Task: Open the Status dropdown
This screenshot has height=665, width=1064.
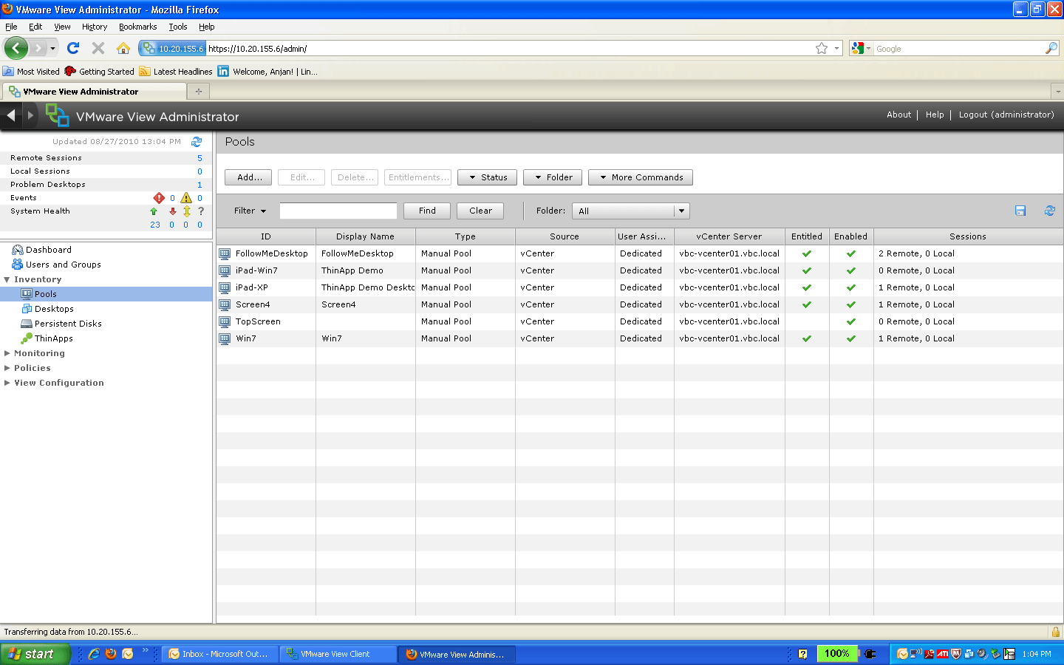Action: point(487,177)
